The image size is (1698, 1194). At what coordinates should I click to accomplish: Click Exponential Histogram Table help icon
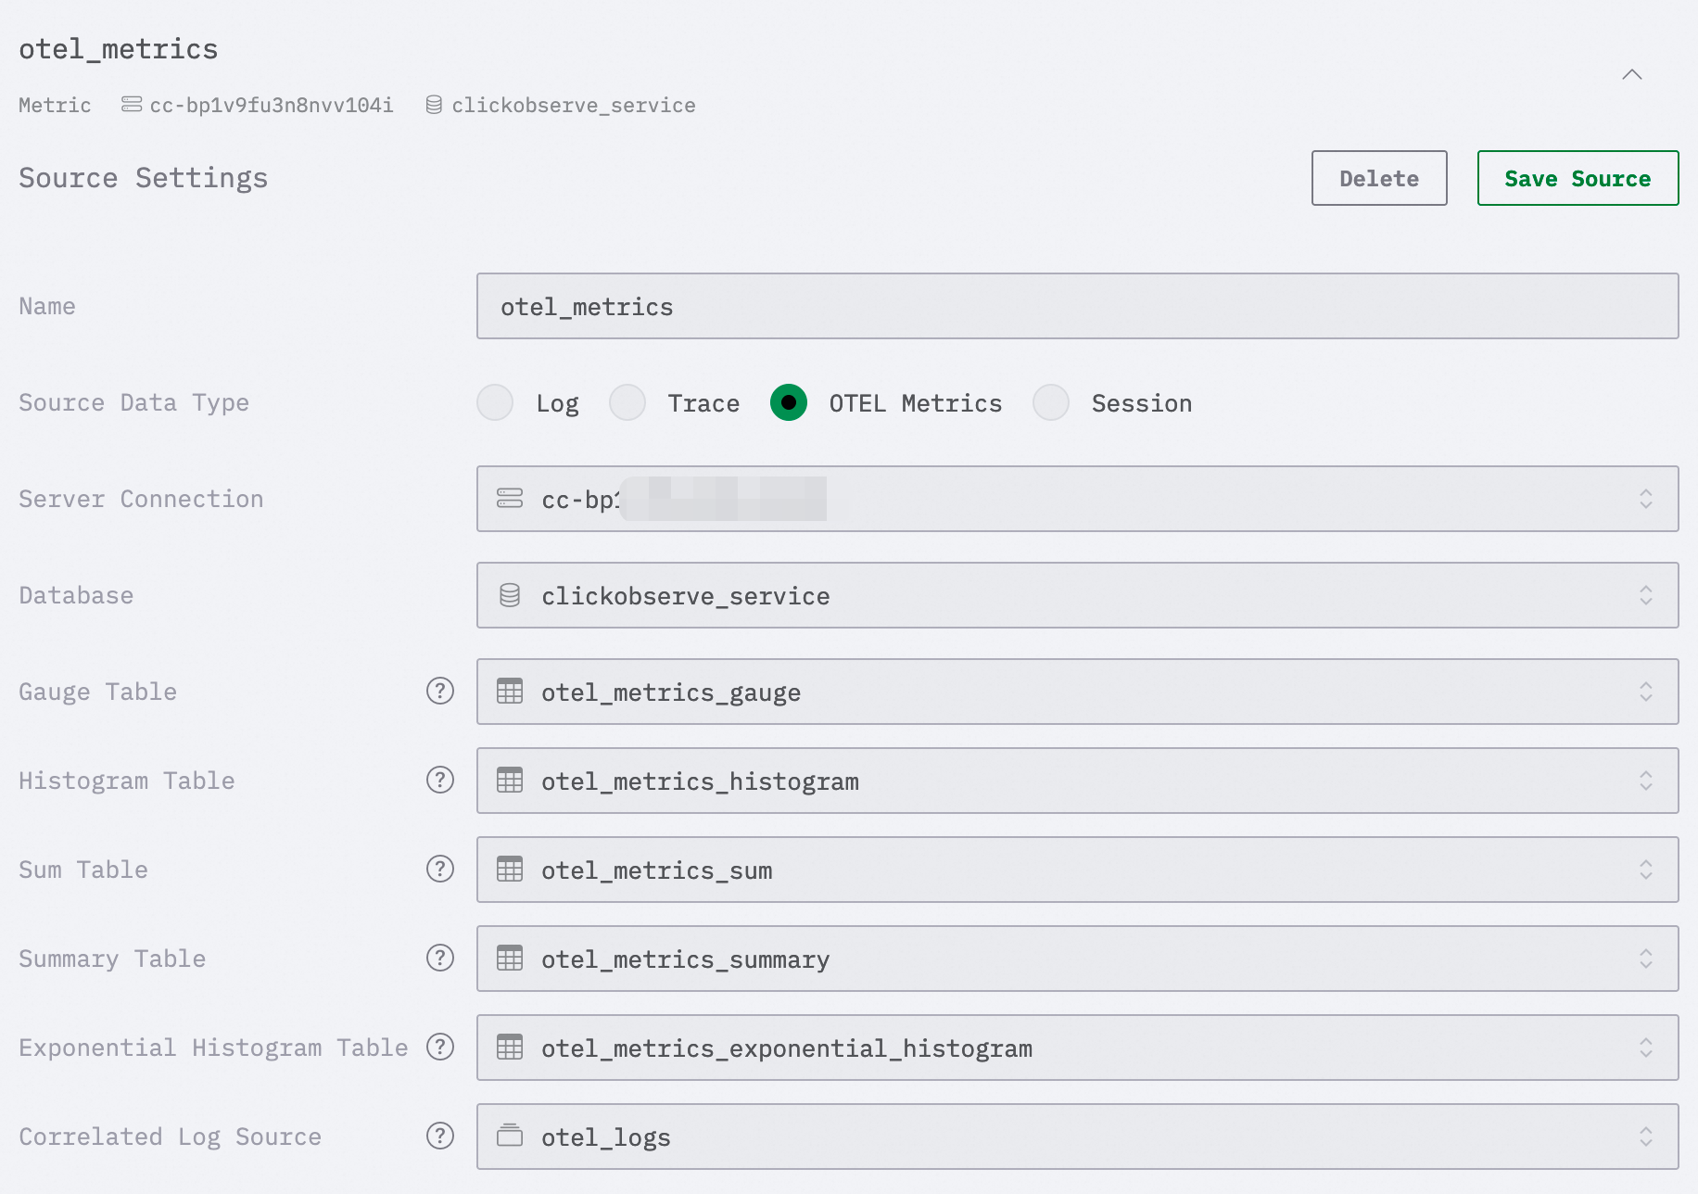[x=440, y=1047]
